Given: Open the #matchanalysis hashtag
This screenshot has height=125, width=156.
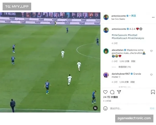Looking at the screenshot, I should [136, 38].
